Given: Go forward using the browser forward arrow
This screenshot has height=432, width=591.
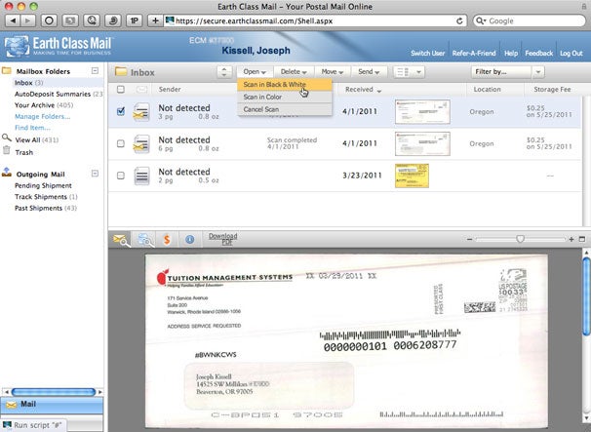Looking at the screenshot, I should (x=27, y=20).
